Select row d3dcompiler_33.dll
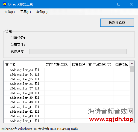 pos(67,70)
